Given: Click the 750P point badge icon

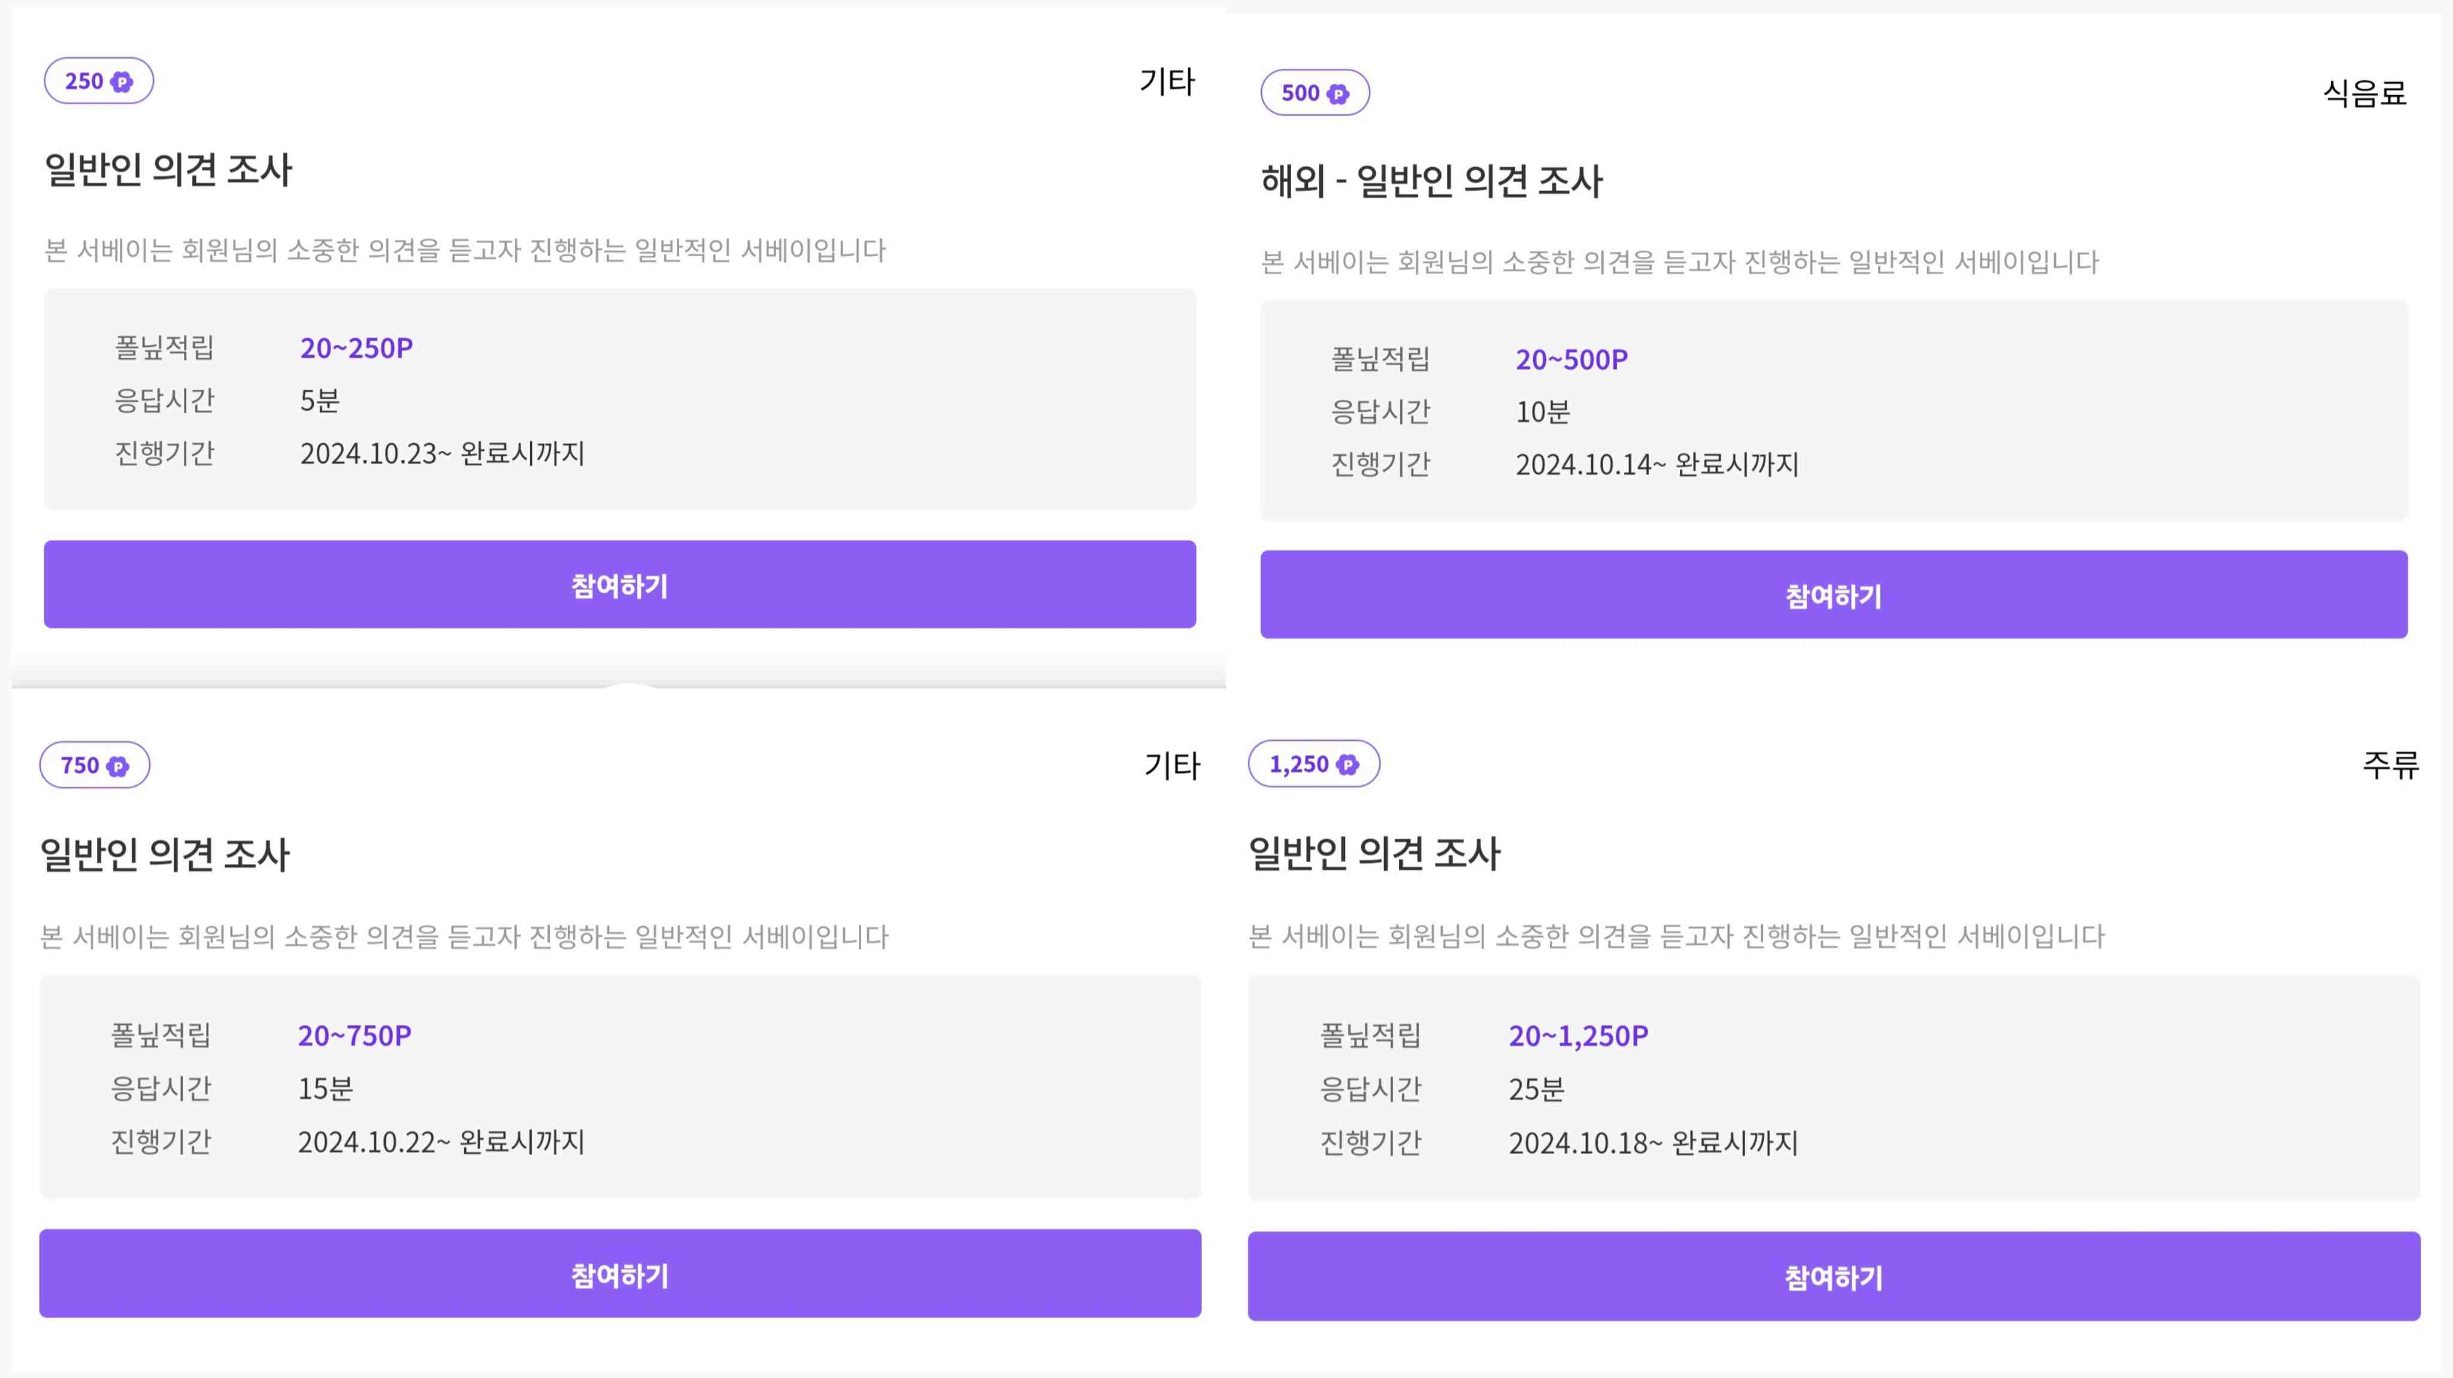Looking at the screenshot, I should coord(93,764).
